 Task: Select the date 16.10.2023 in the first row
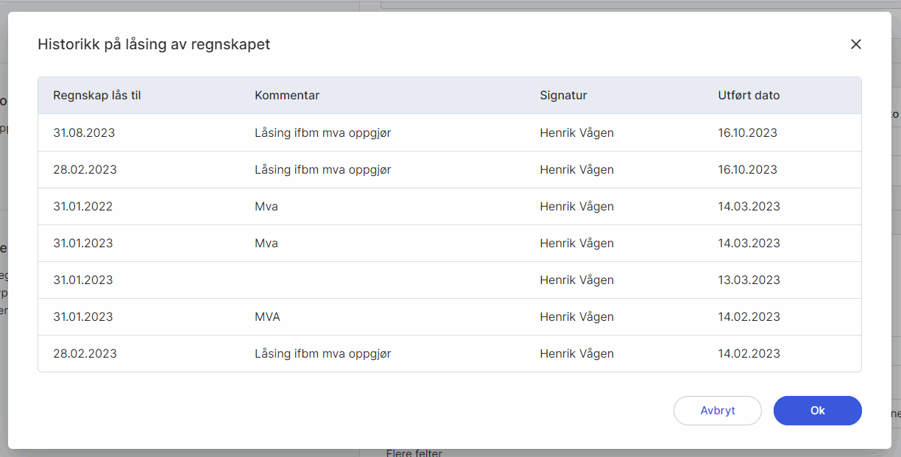(x=747, y=132)
